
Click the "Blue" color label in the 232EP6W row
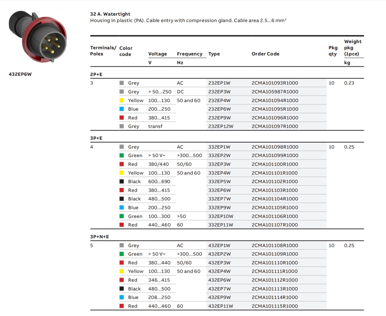tap(133, 109)
